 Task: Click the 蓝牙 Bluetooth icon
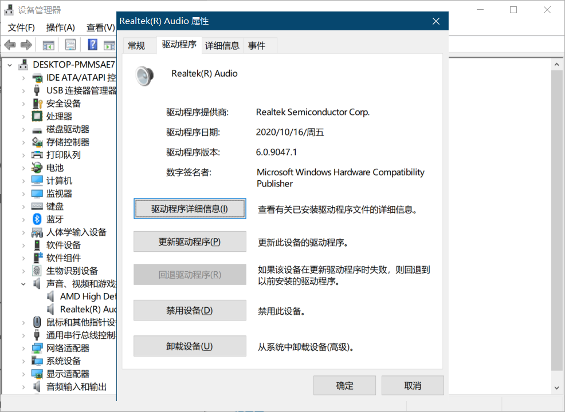pyautogui.click(x=37, y=219)
